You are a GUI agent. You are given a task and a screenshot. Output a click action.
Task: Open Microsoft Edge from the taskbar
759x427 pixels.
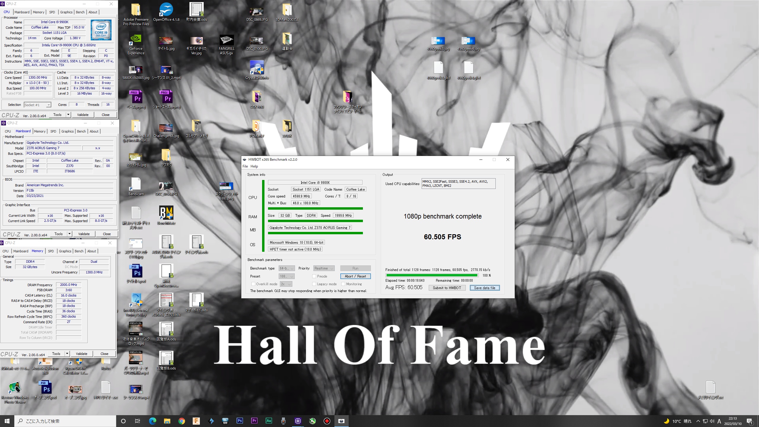pos(152,421)
